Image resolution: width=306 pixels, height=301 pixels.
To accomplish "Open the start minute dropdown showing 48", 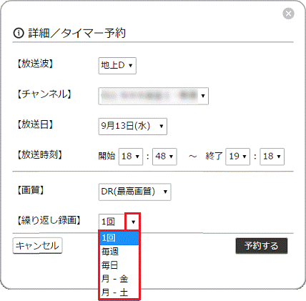I will click(164, 157).
